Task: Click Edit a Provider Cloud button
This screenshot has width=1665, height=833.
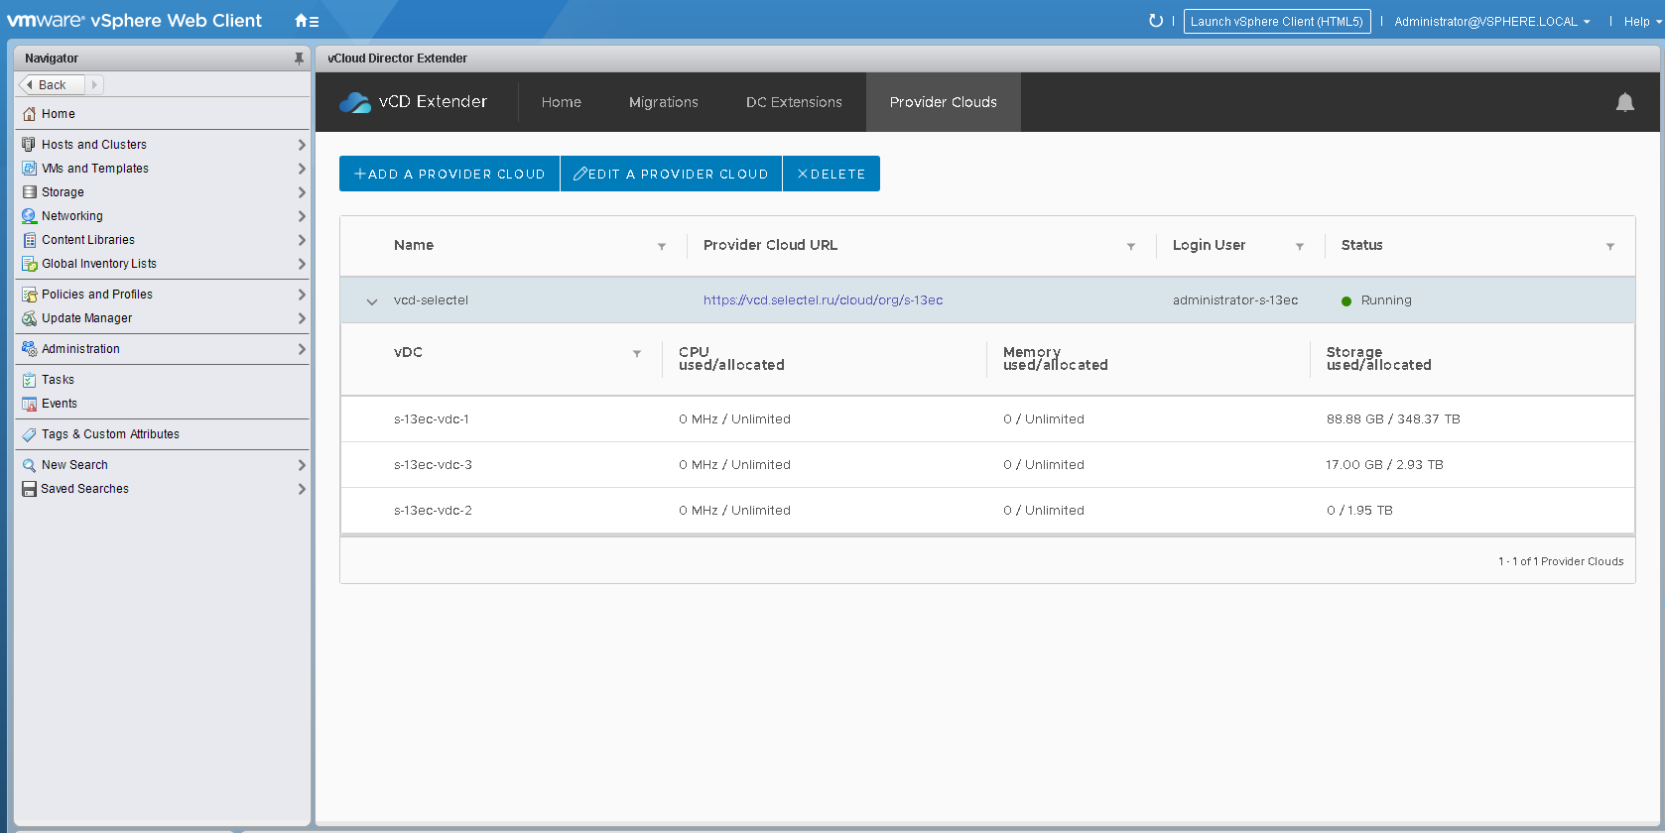Action: click(x=671, y=174)
